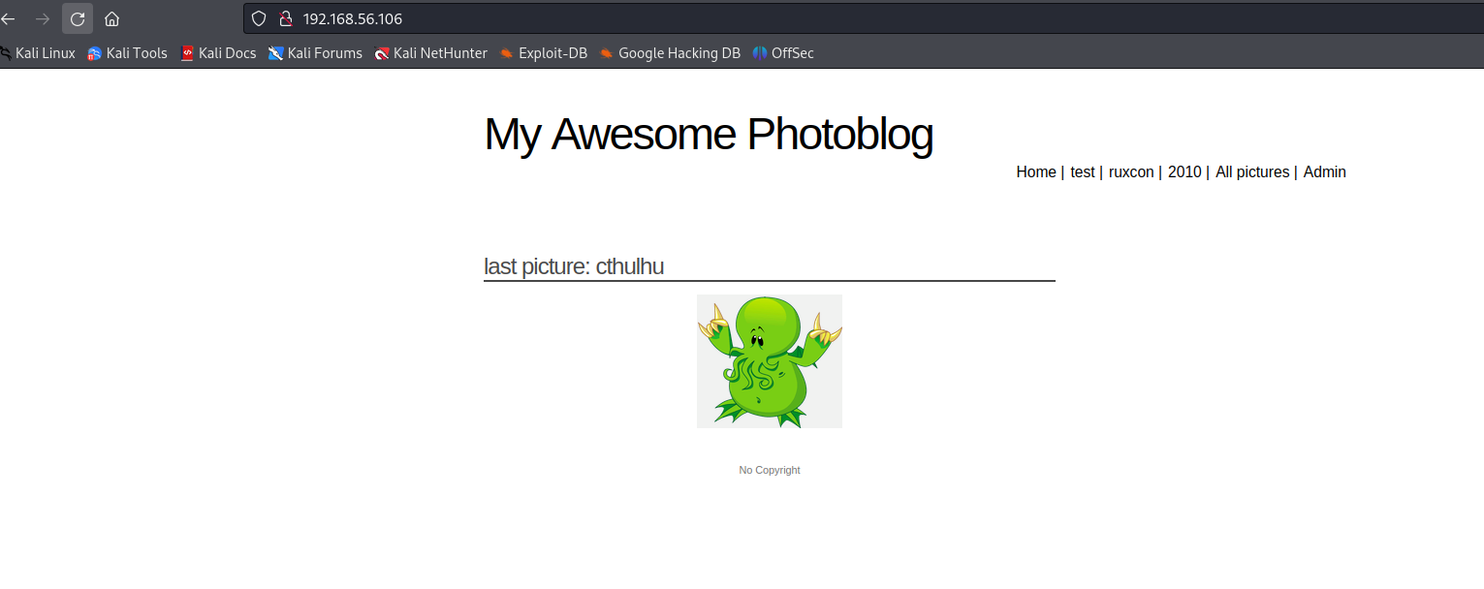Click the browser forward arrow
Image resolution: width=1484 pixels, height=589 pixels.
click(x=43, y=18)
